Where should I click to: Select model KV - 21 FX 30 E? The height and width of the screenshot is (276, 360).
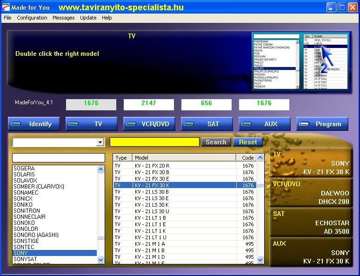[x=185, y=179]
